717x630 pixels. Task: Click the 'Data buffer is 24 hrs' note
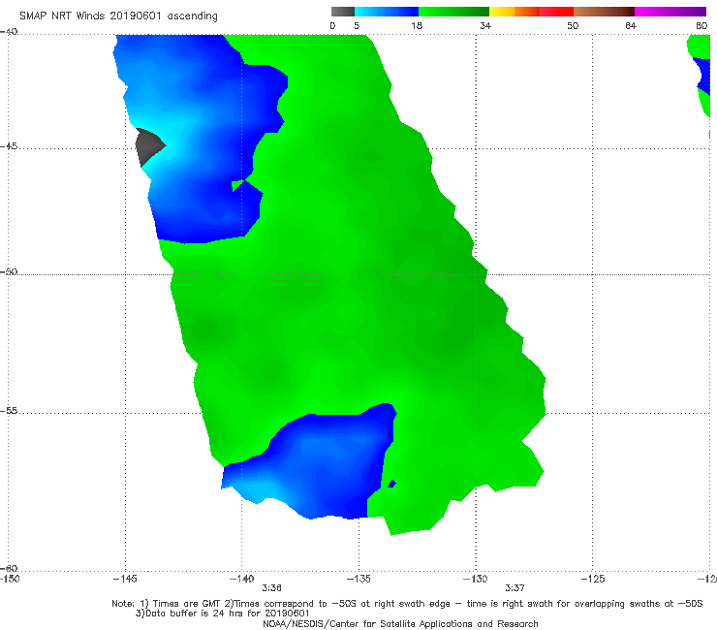pyautogui.click(x=222, y=614)
